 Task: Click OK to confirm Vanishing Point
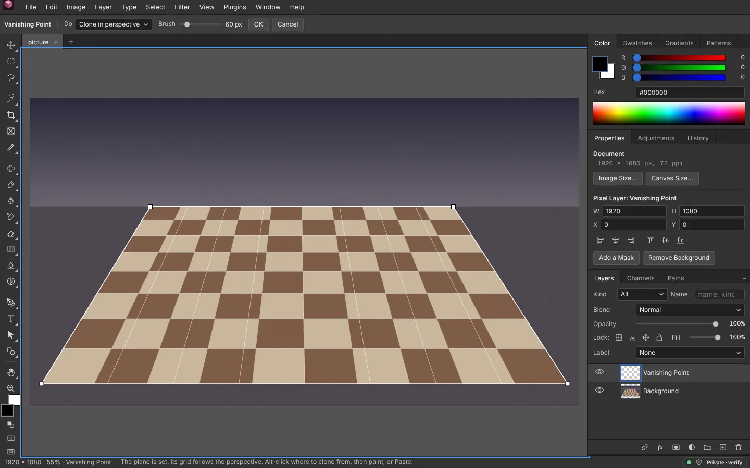[258, 24]
